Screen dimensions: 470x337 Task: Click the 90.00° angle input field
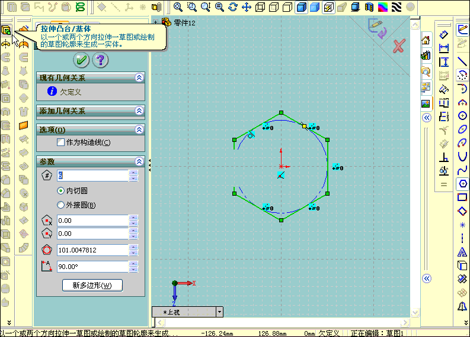[x=93, y=267]
